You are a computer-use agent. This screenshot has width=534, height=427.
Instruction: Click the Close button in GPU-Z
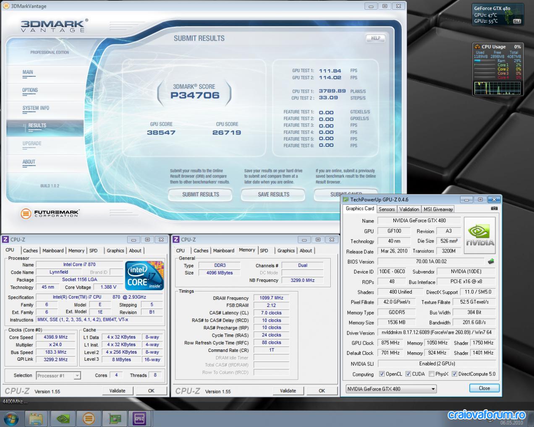484,388
